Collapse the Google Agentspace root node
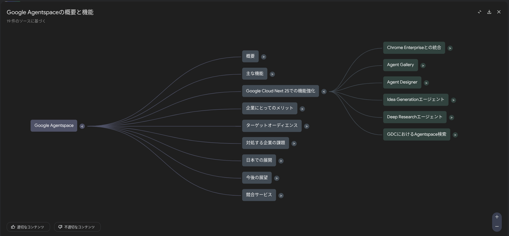This screenshot has width=509, height=236. click(82, 126)
